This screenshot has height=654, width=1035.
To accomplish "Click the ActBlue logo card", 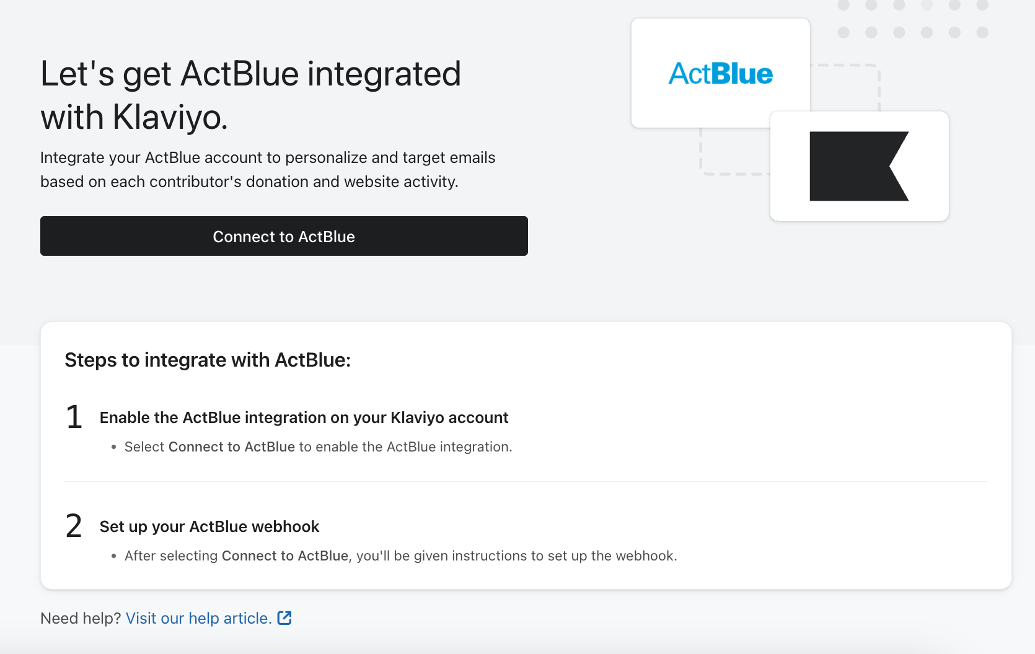I will click(x=720, y=73).
